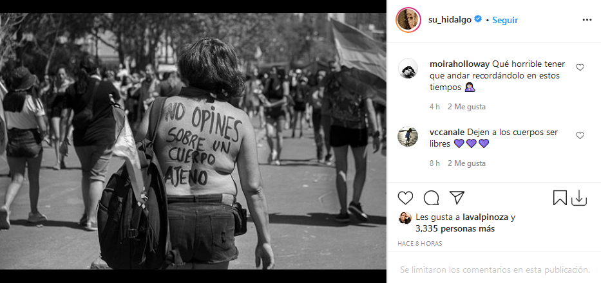Like the post with heart icon
601x283 pixels.
(405, 198)
